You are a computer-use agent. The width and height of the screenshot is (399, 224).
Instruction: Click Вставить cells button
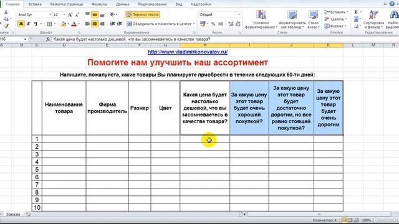(337, 12)
